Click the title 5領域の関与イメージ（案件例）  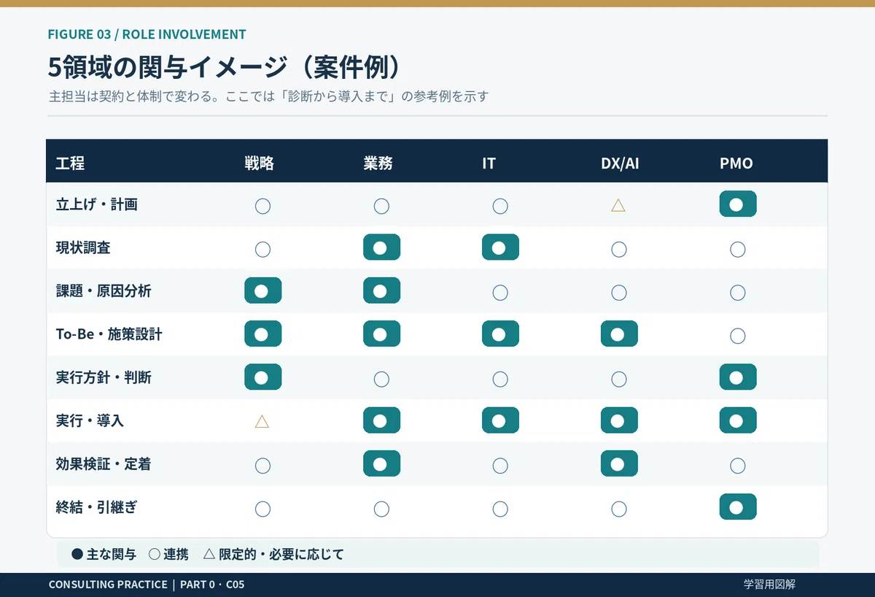click(225, 67)
